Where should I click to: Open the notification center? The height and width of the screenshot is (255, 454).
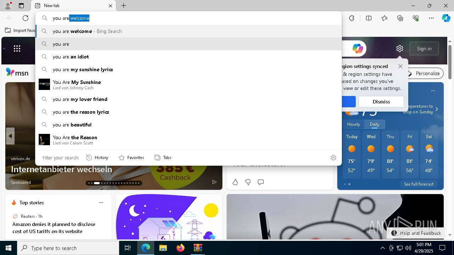tap(442, 248)
